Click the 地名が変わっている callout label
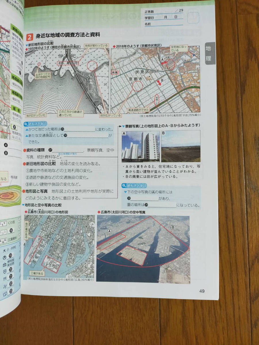The image size is (259, 345). (96, 45)
